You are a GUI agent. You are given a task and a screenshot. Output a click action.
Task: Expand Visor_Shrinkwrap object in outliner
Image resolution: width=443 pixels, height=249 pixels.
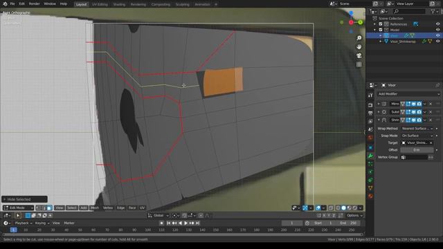pos(380,41)
